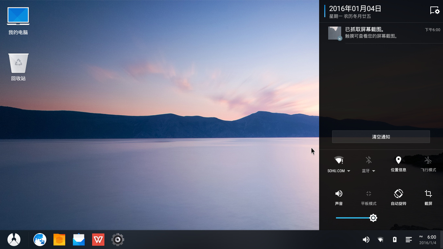Open the gear settings app in taskbar

tap(118, 240)
